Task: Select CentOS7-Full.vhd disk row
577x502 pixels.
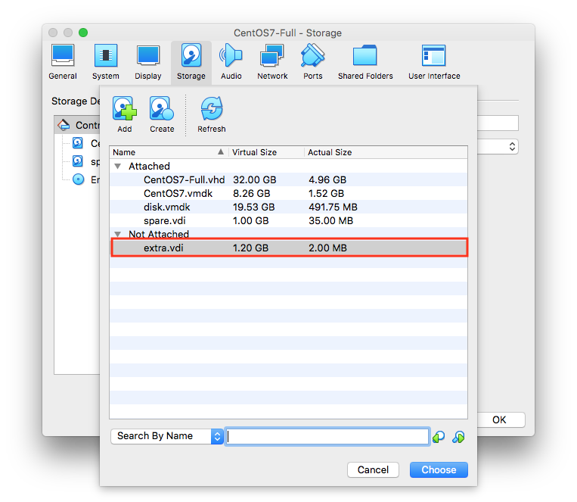Action: click(289, 180)
